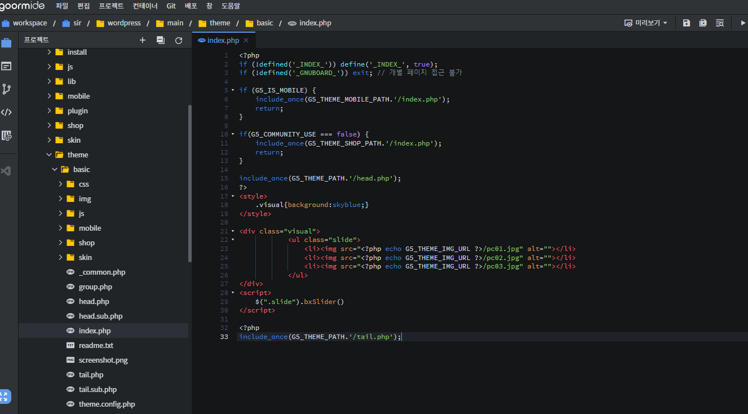This screenshot has width=748, height=414.
Task: Fold the code block at line 5
Action: point(232,90)
